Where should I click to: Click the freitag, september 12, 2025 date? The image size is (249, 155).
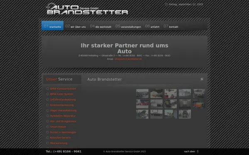tap(186, 4)
